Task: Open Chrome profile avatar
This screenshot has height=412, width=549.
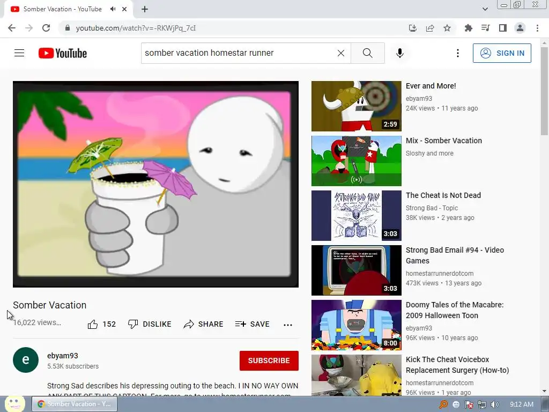Action: pyautogui.click(x=520, y=28)
